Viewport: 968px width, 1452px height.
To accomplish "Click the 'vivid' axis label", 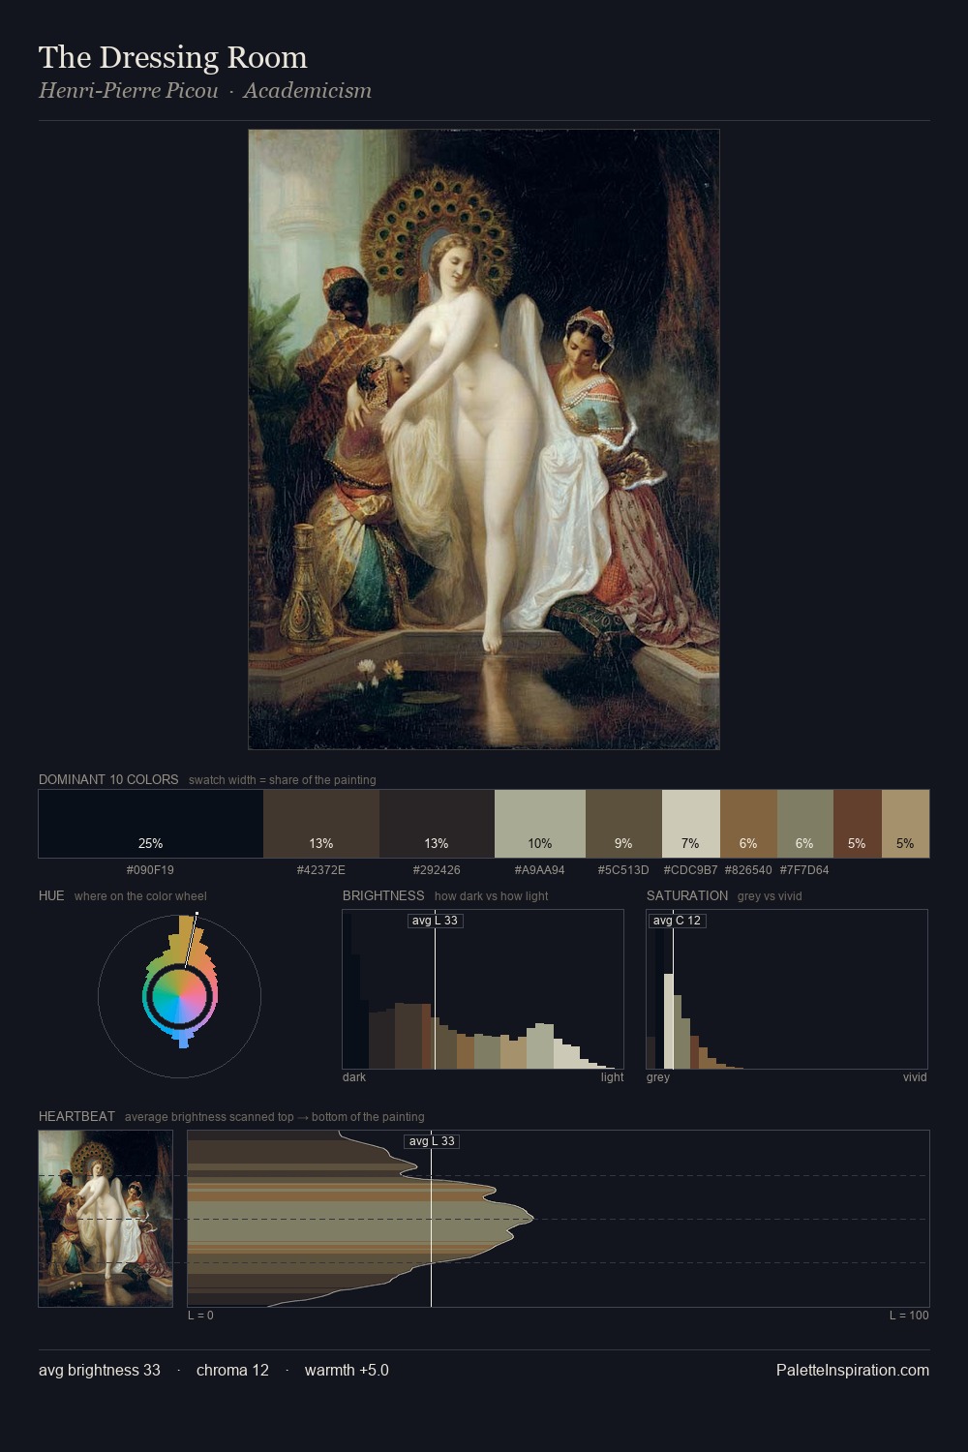I will (x=915, y=1077).
